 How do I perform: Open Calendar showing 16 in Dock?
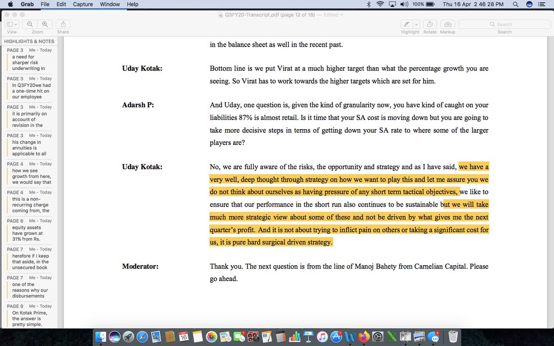tap(183, 337)
